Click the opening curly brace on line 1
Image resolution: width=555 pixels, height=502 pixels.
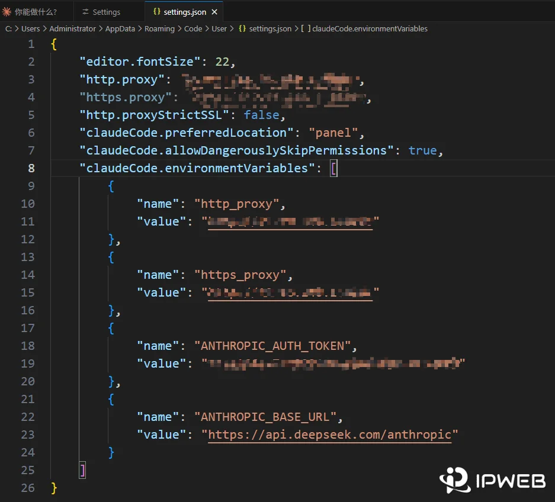click(54, 44)
